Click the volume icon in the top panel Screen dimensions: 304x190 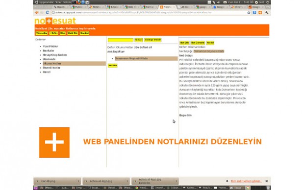(219, 2)
